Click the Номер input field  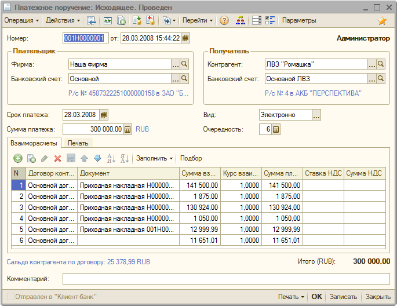(x=86, y=38)
